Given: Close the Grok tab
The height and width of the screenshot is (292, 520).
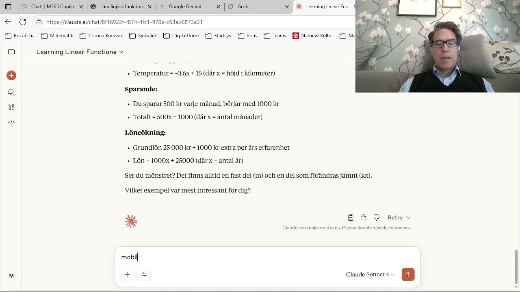Looking at the screenshot, I should [x=287, y=7].
